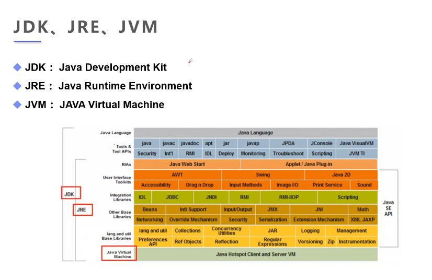Click the "AWT" block
432x280 pixels.
pyautogui.click(x=177, y=175)
